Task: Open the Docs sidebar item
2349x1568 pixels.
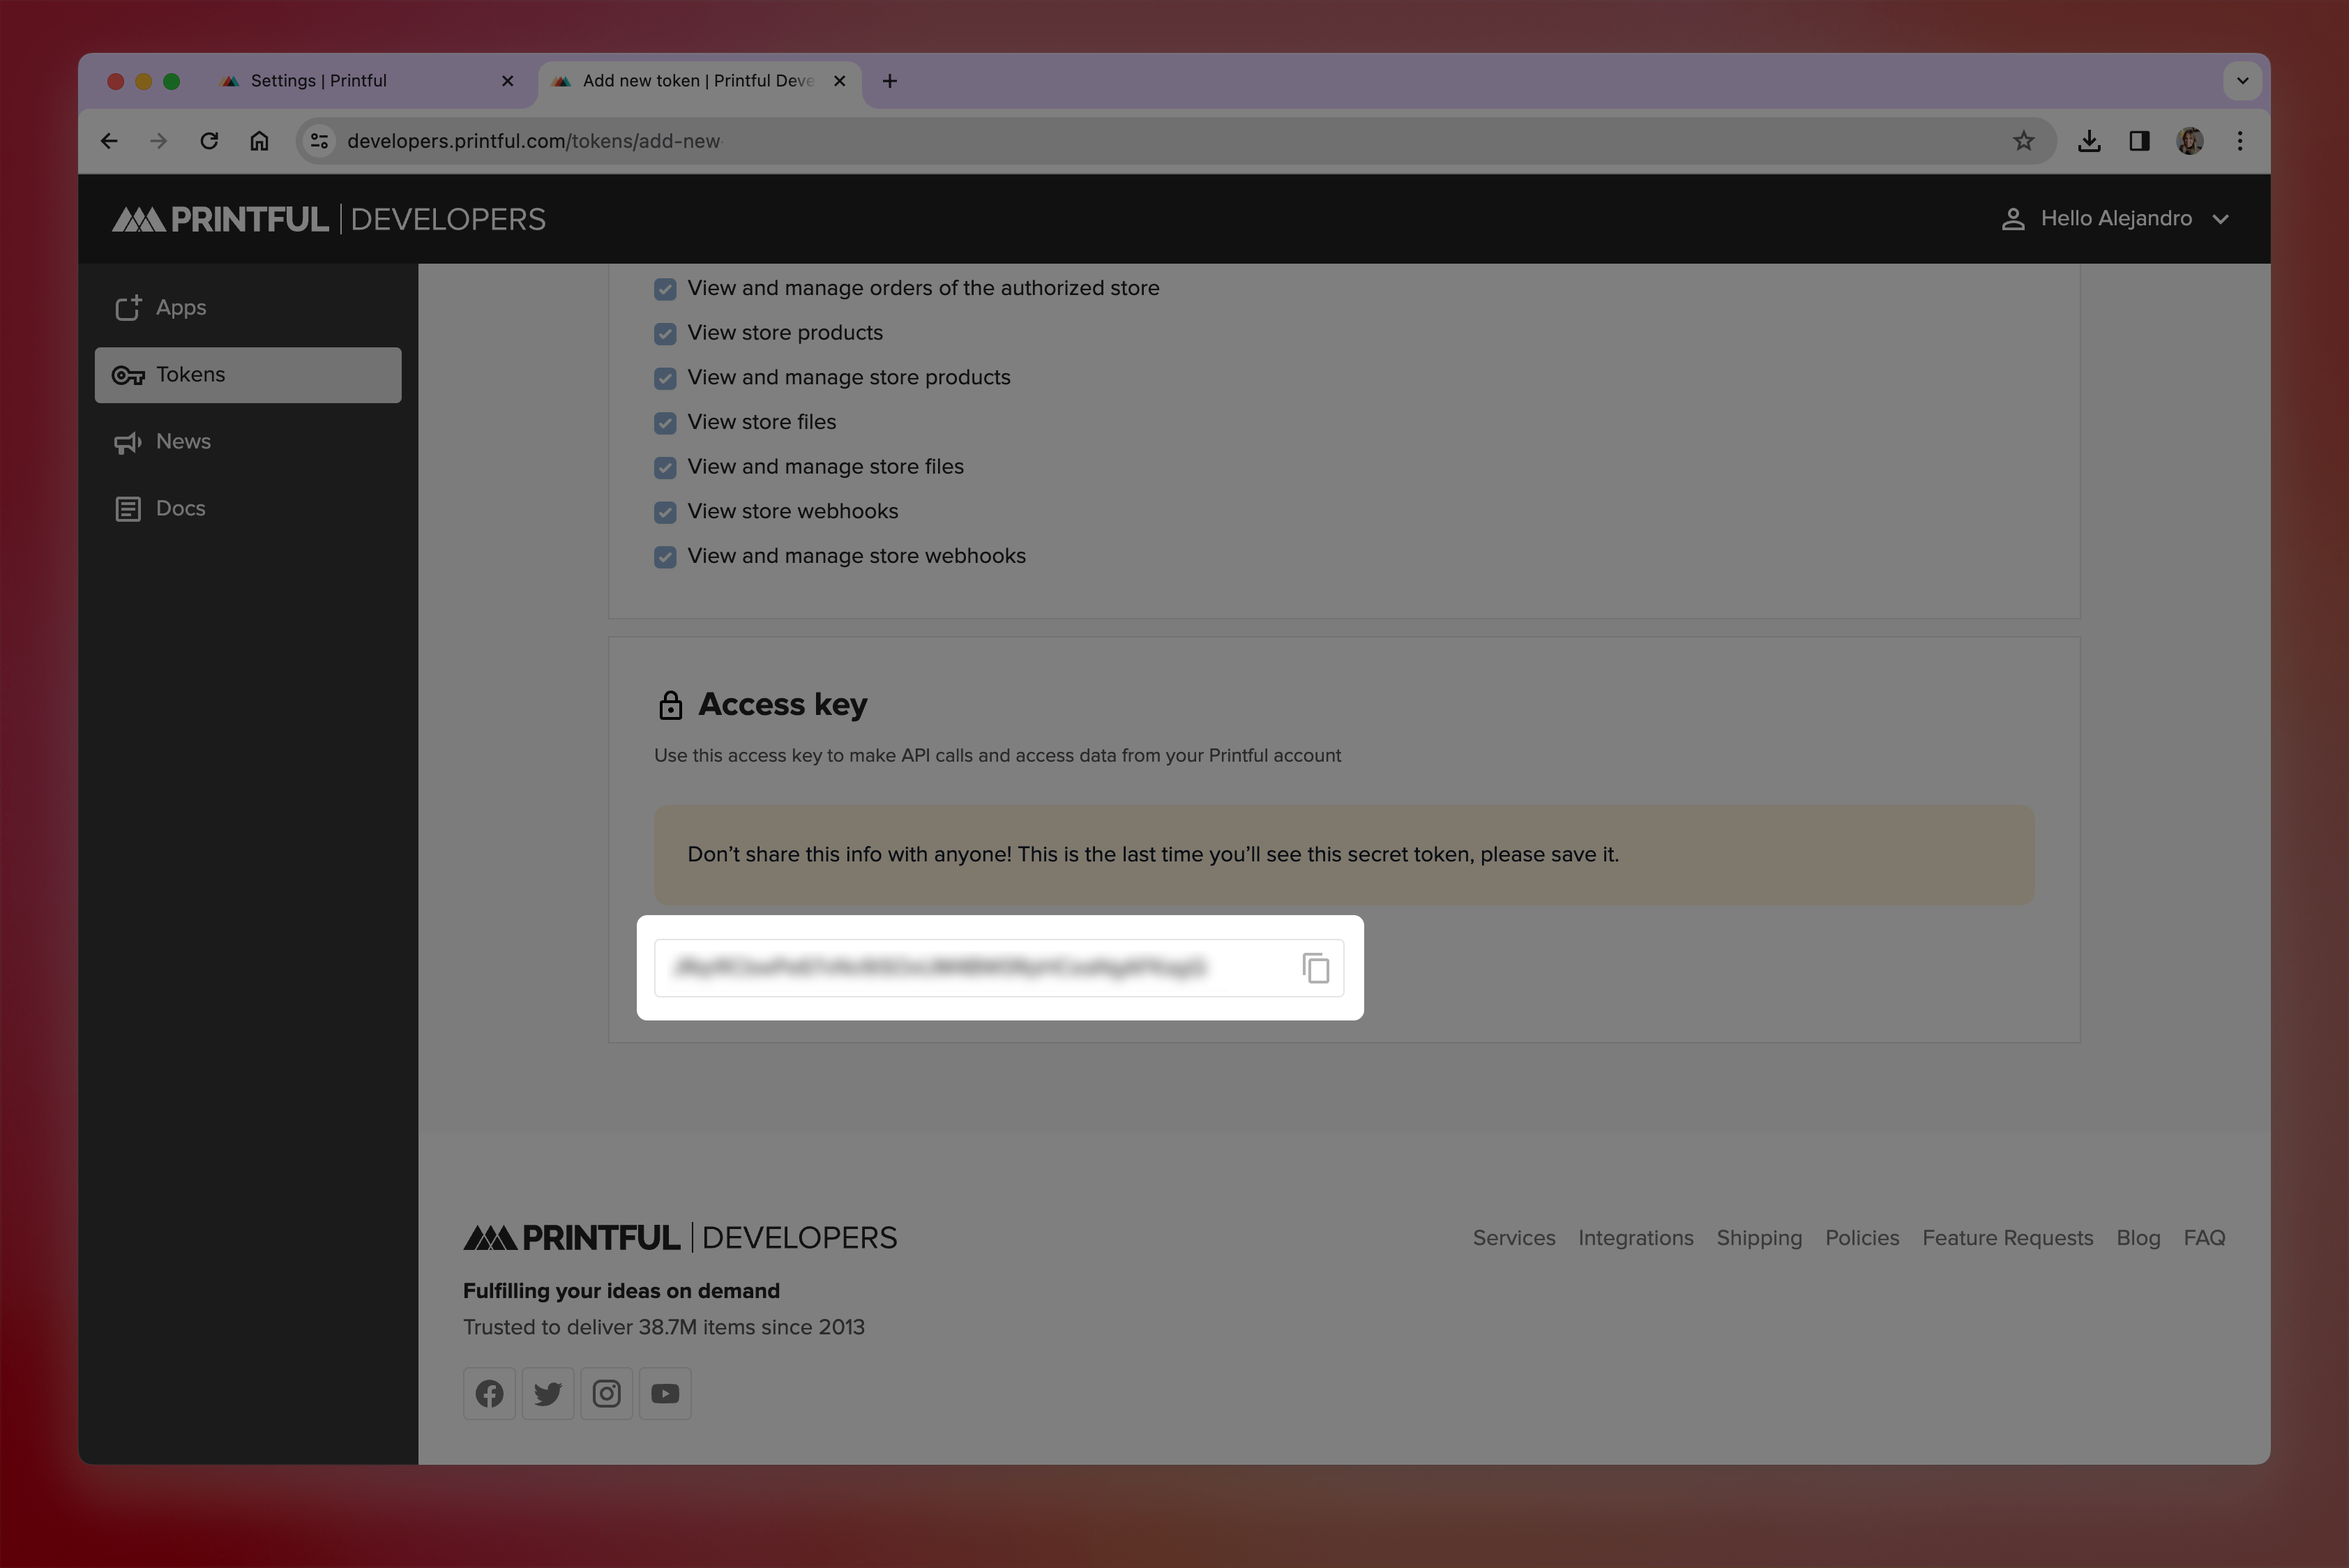Action: [x=180, y=508]
